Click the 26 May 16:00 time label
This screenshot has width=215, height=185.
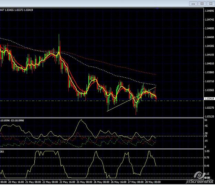[x=118, y=182]
